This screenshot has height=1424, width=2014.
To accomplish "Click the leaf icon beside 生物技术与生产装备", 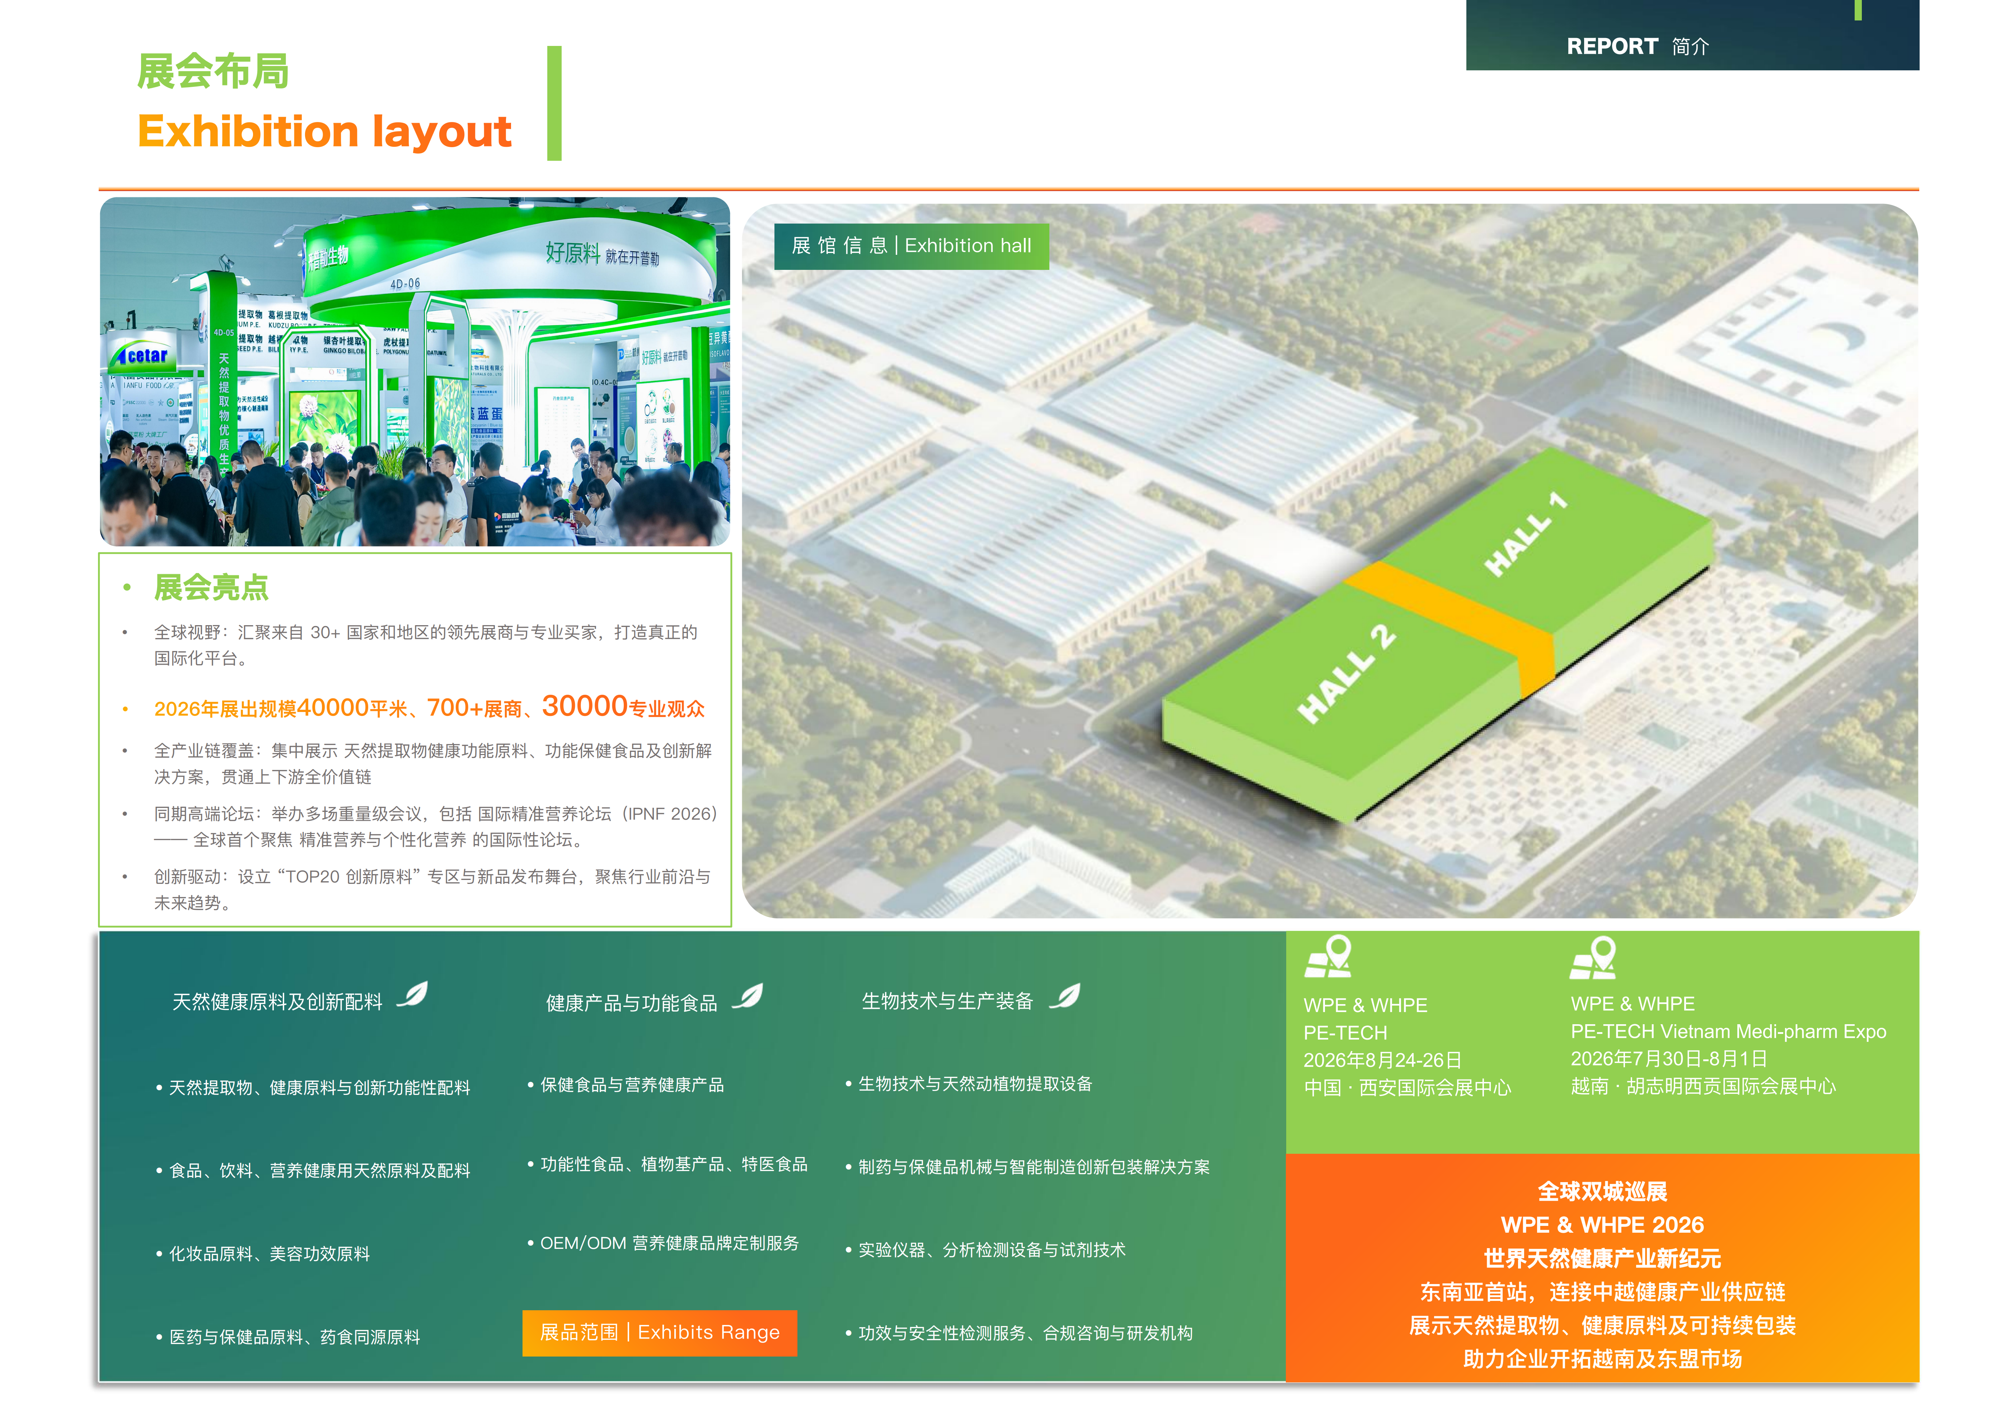I will [1065, 997].
